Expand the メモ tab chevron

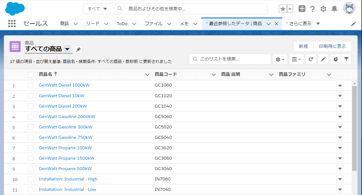(x=195, y=24)
